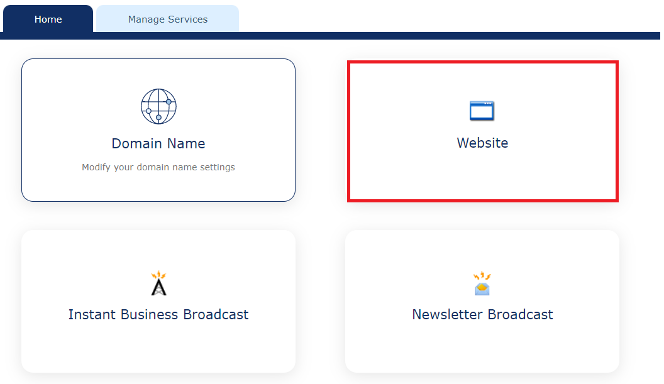Open the Instant Business Broadcast card
Screen dimensions: 664x384
tap(158, 301)
